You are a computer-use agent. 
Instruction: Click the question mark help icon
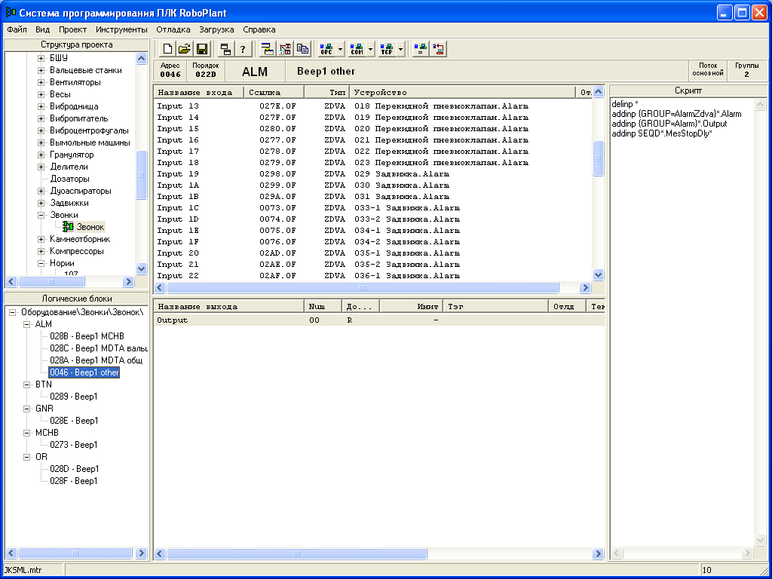click(x=243, y=49)
